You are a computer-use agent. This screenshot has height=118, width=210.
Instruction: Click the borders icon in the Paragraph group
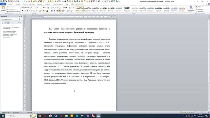72,11
